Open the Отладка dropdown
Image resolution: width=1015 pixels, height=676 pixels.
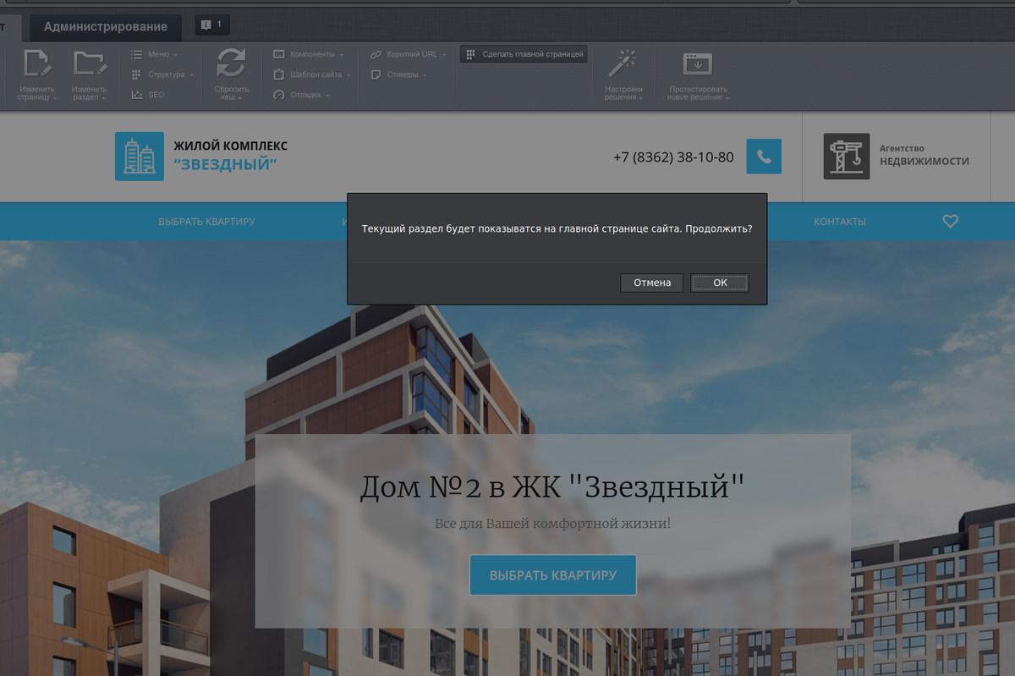coord(300,95)
